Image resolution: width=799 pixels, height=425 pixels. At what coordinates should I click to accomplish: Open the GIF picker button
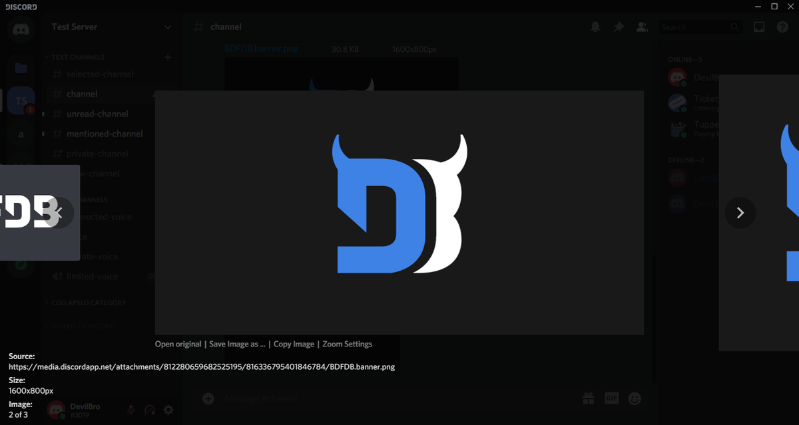[x=611, y=398]
